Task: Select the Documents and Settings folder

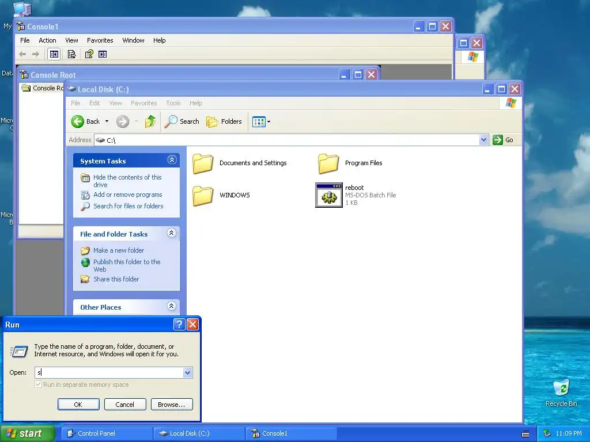Action: point(239,163)
